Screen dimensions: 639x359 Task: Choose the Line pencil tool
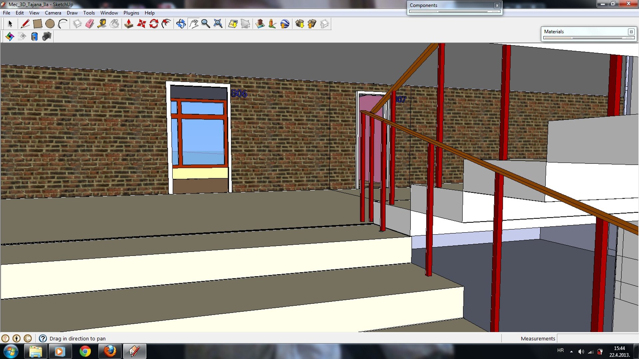pos(25,24)
